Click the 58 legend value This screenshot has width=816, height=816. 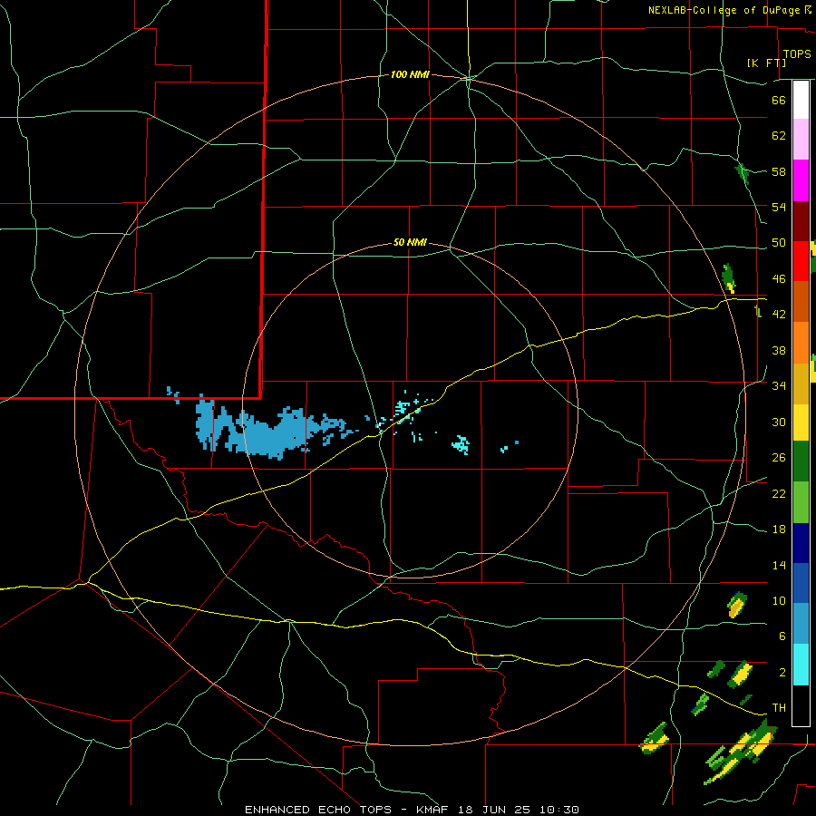tap(779, 171)
